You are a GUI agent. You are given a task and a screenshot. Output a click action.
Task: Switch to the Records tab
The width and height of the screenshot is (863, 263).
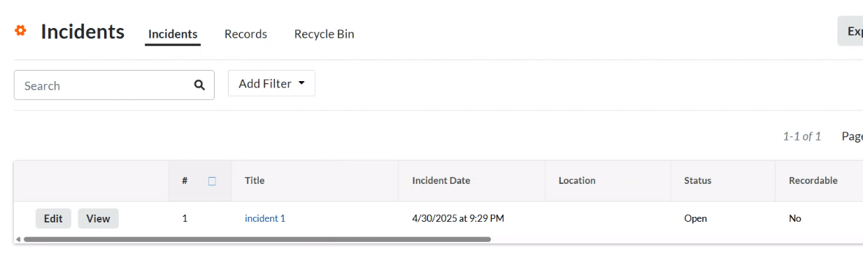click(245, 34)
